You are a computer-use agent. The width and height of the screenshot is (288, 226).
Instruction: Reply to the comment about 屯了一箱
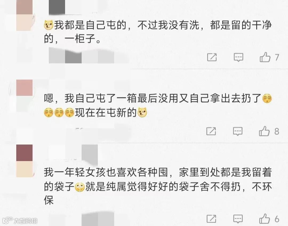click(x=238, y=131)
